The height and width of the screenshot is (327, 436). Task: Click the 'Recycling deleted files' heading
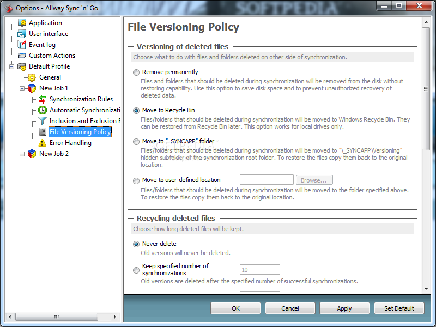176,219
